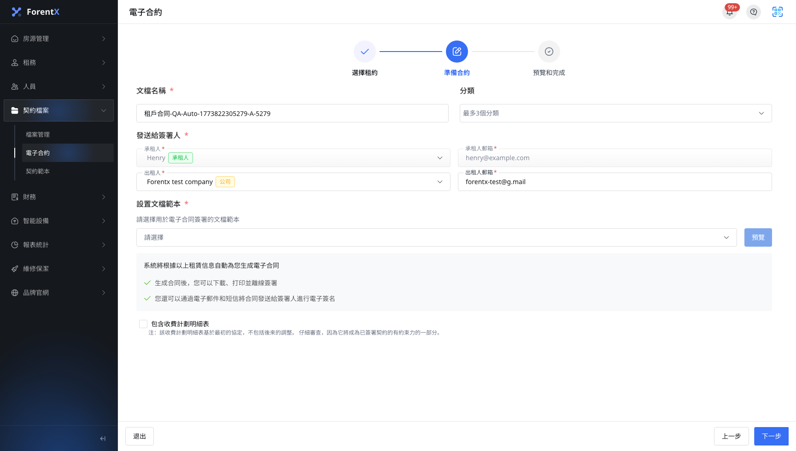Screen dimensions: 796x451
Task: Tick the 包含收費計劃明細表 checkbox
Action: point(143,324)
